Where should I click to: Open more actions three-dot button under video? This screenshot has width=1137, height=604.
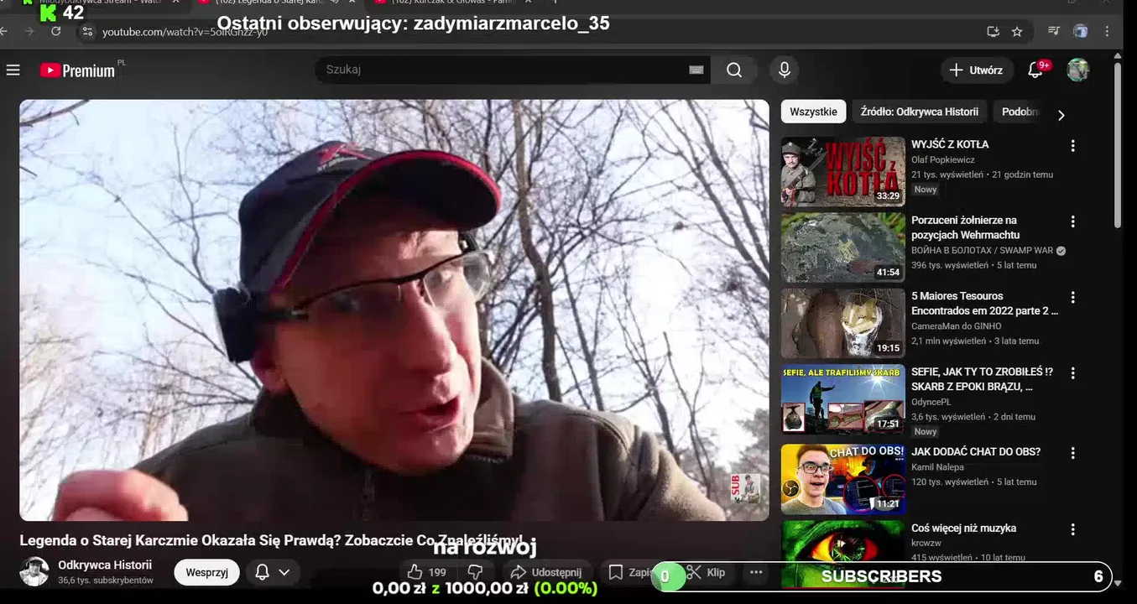[756, 572]
